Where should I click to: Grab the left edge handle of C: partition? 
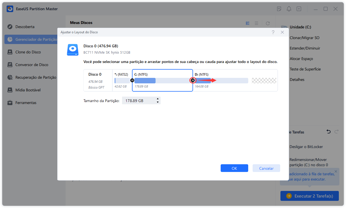(x=132, y=80)
